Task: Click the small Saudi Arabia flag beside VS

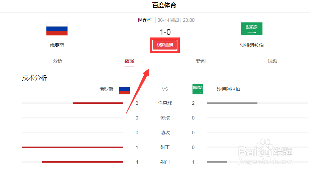Action: coord(198,89)
